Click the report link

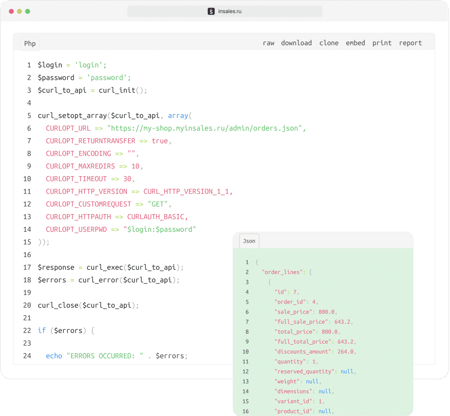tap(410, 43)
